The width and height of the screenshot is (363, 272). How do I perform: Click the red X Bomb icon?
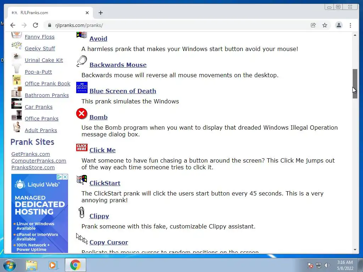pyautogui.click(x=82, y=114)
